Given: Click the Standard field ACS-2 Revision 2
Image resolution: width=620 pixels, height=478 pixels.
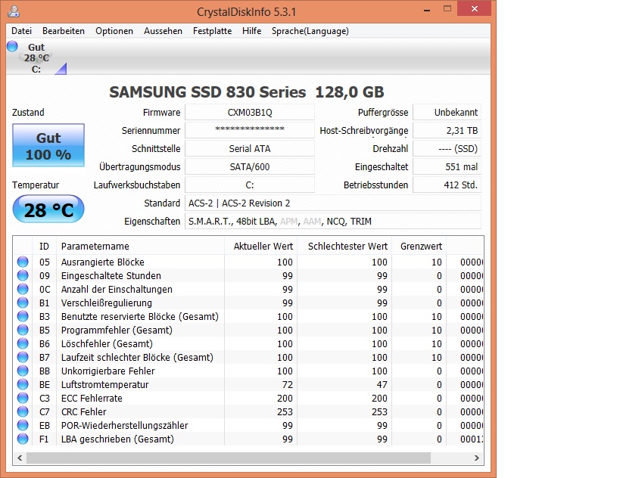Looking at the screenshot, I should [x=333, y=203].
